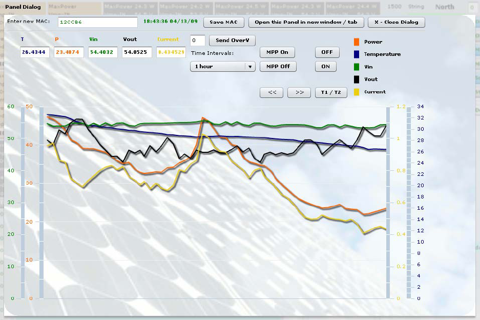This screenshot has width=480, height=320.
Task: Click the Send OverV button
Action: pyautogui.click(x=233, y=40)
